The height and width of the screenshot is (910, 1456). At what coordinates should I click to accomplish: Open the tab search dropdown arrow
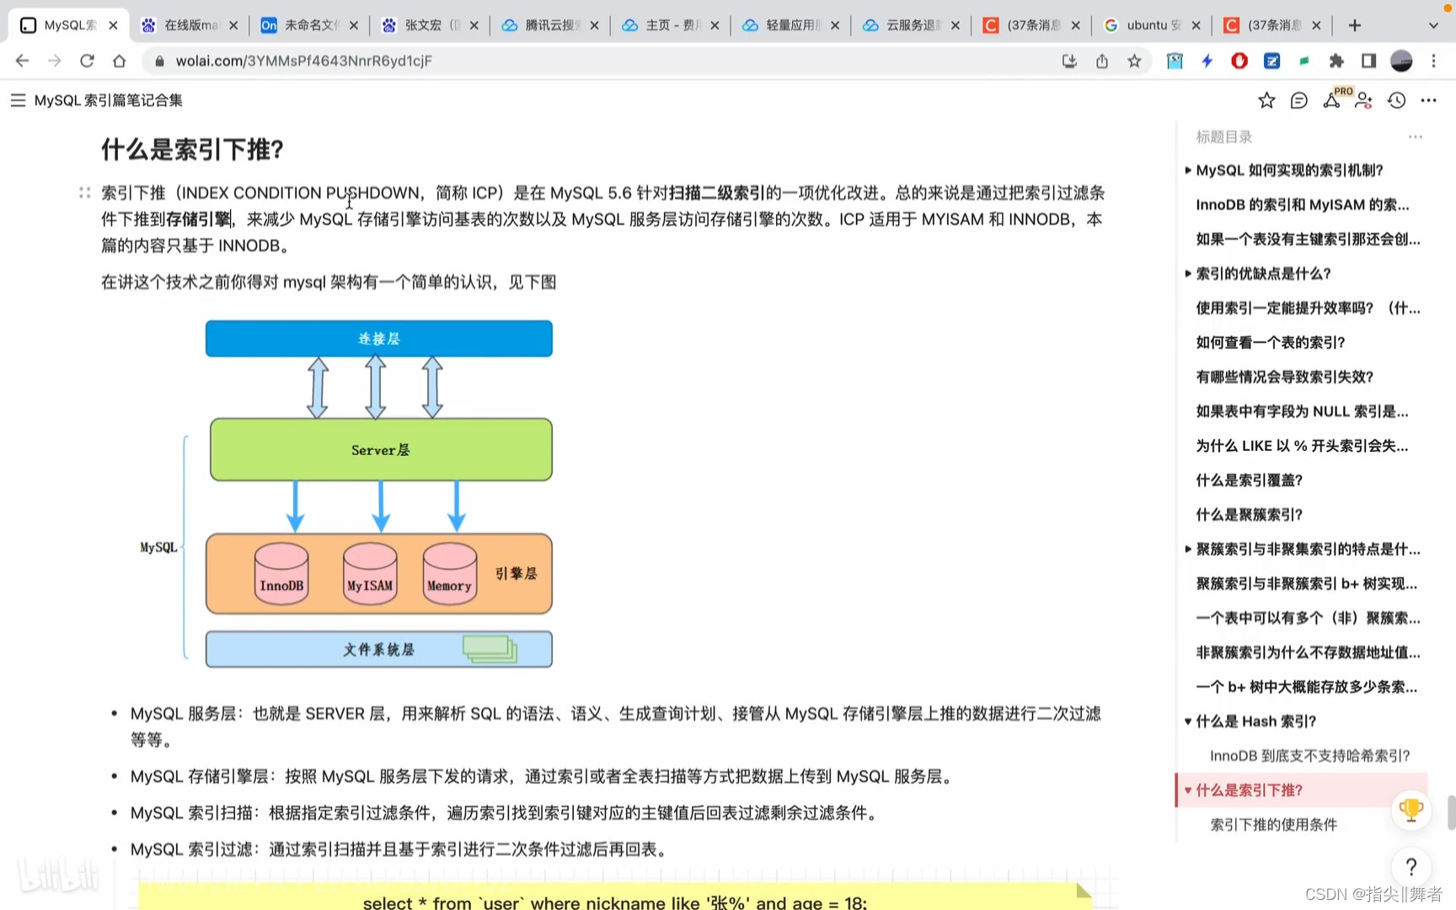1433,25
